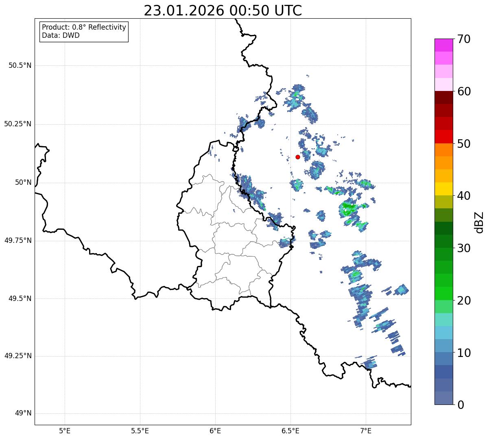Click the 5°E longitude label
Image resolution: width=489 pixels, height=439 pixels.
[x=65, y=431]
